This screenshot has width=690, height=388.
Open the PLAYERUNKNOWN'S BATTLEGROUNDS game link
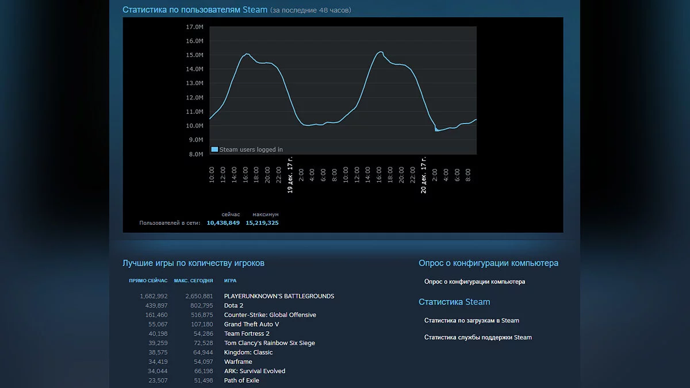click(x=279, y=296)
